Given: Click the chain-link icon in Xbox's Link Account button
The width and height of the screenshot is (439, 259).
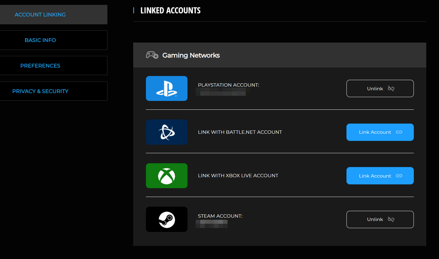Looking at the screenshot, I should (x=399, y=176).
